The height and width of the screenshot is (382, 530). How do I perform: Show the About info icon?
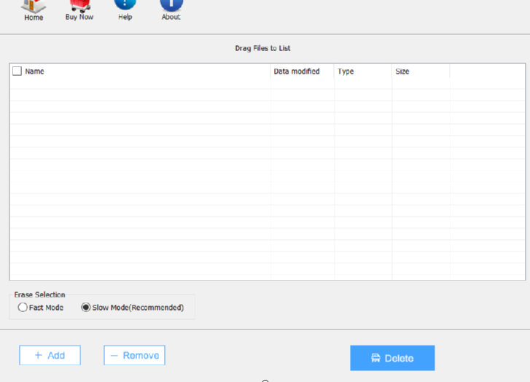[171, 5]
